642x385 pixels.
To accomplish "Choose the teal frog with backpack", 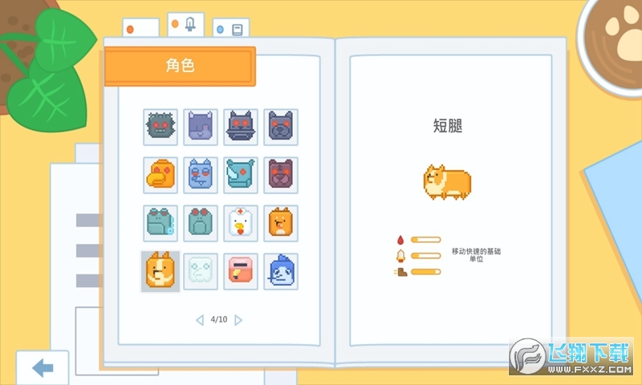I will tap(160, 223).
